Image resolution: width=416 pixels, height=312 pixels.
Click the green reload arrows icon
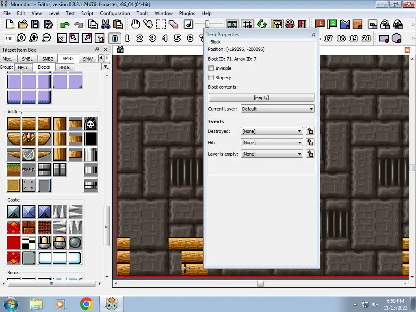(262, 24)
